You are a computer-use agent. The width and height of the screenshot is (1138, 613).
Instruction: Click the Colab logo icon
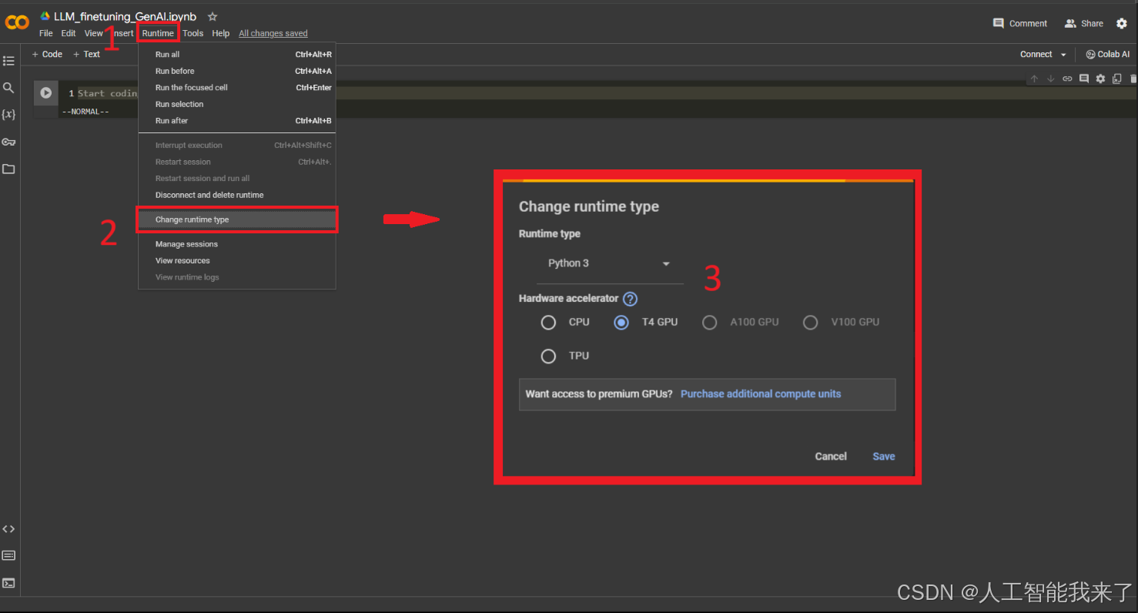click(x=17, y=22)
